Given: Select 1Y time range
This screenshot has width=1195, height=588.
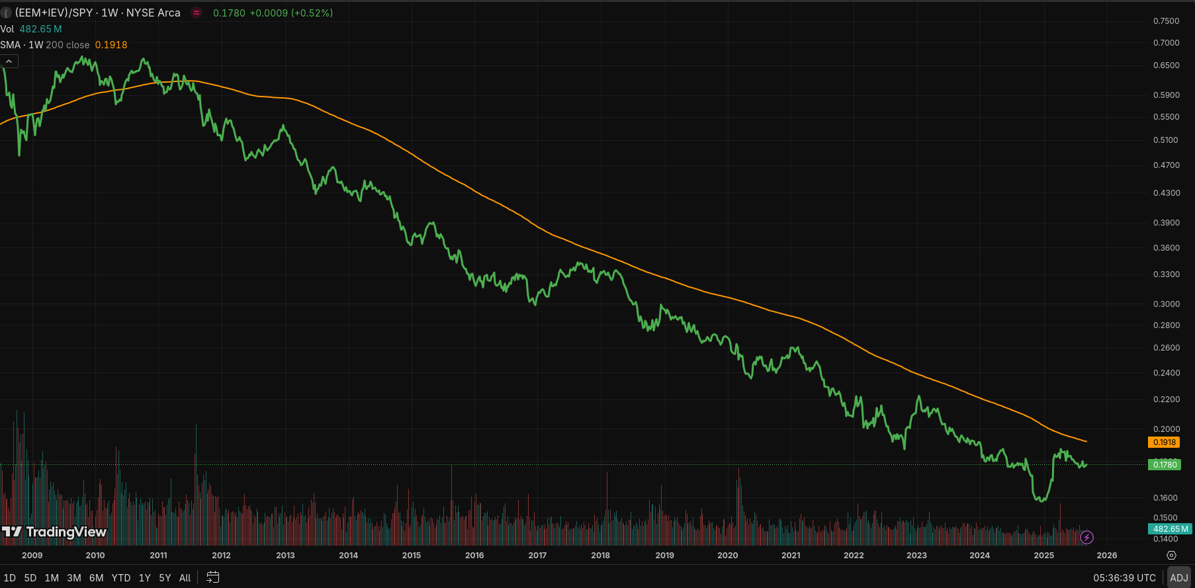Looking at the screenshot, I should point(145,577).
